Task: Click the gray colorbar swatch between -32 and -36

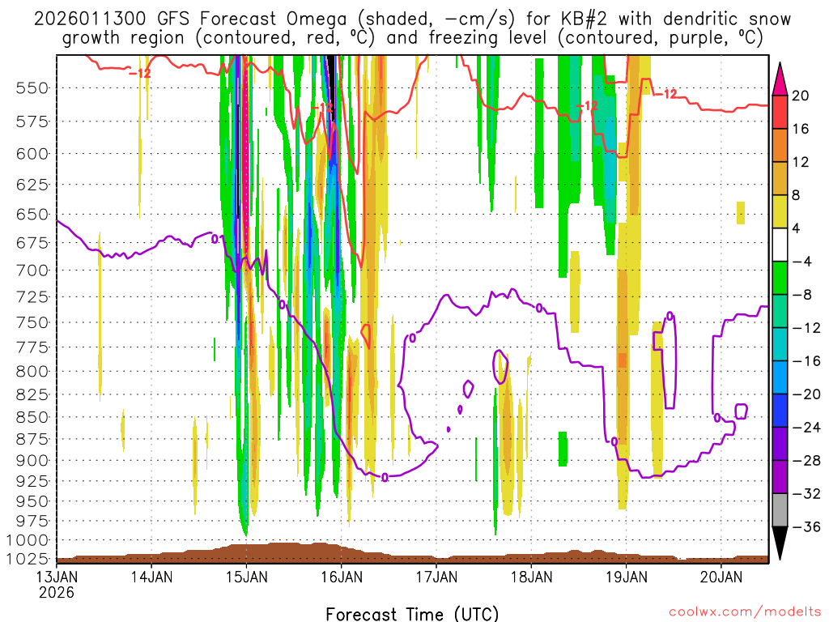Action: (x=780, y=510)
